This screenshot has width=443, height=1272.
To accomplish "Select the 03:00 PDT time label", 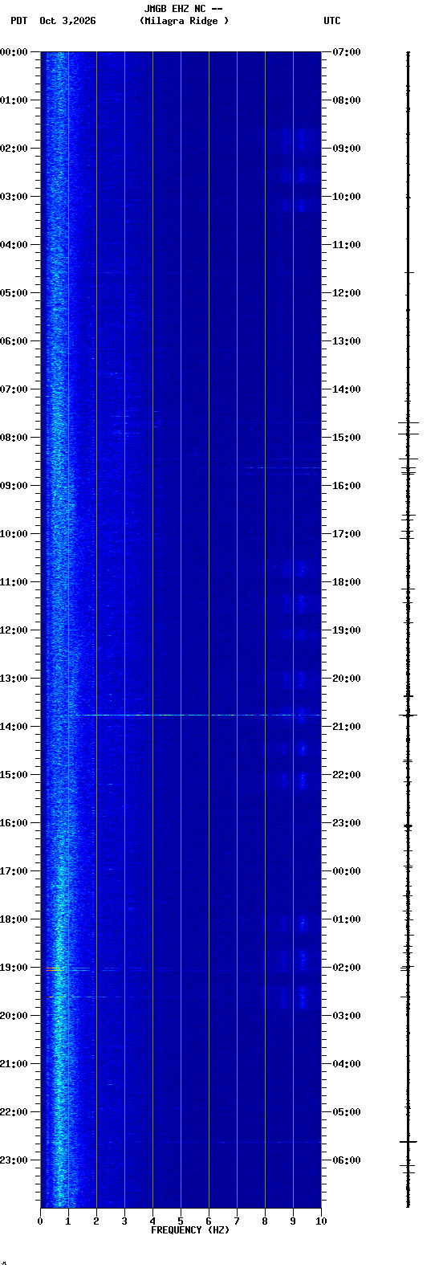I will tap(14, 197).
